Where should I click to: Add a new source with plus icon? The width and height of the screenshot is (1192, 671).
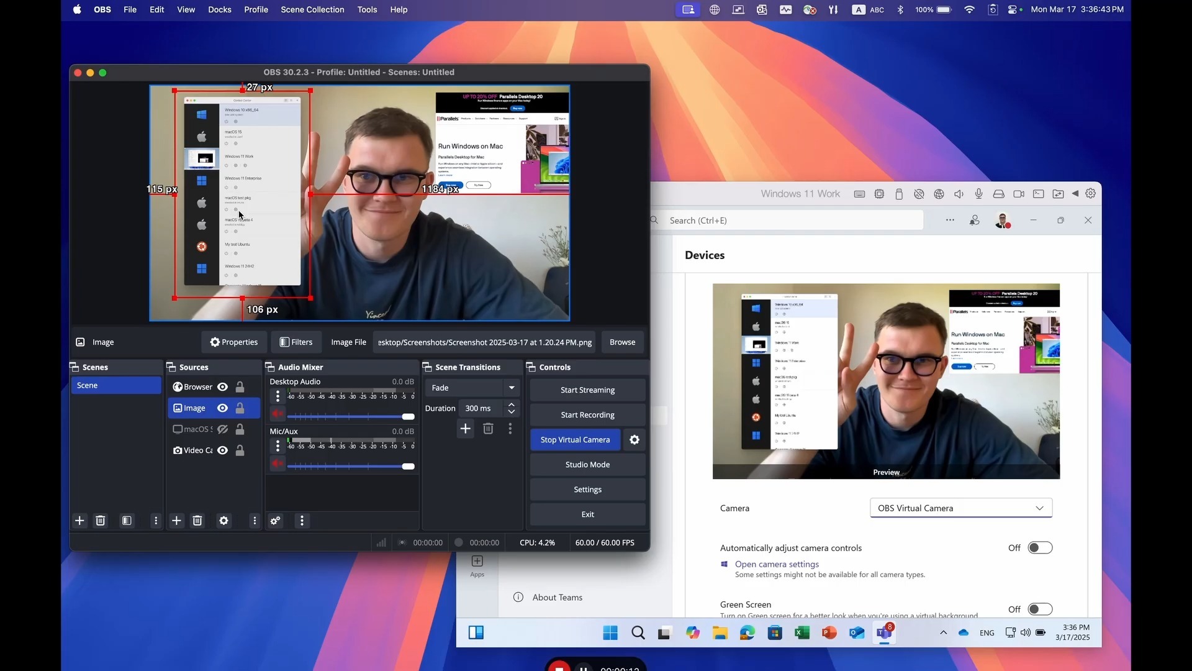[176, 521]
